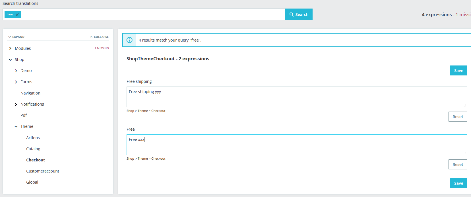Expand the Demo chevron
Image resolution: width=471 pixels, height=197 pixels.
[x=16, y=71]
